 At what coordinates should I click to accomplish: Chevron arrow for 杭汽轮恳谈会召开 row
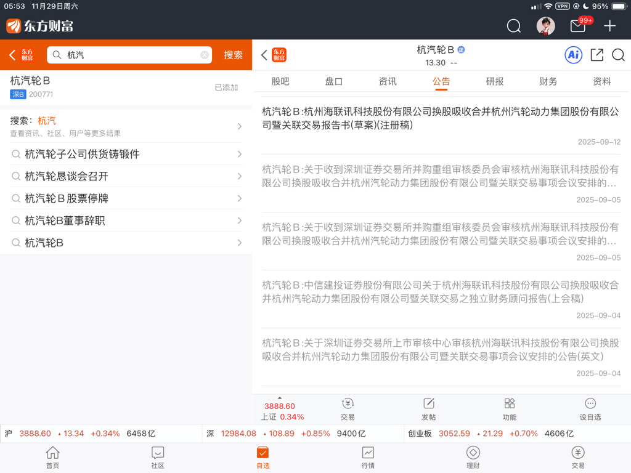pos(240,176)
